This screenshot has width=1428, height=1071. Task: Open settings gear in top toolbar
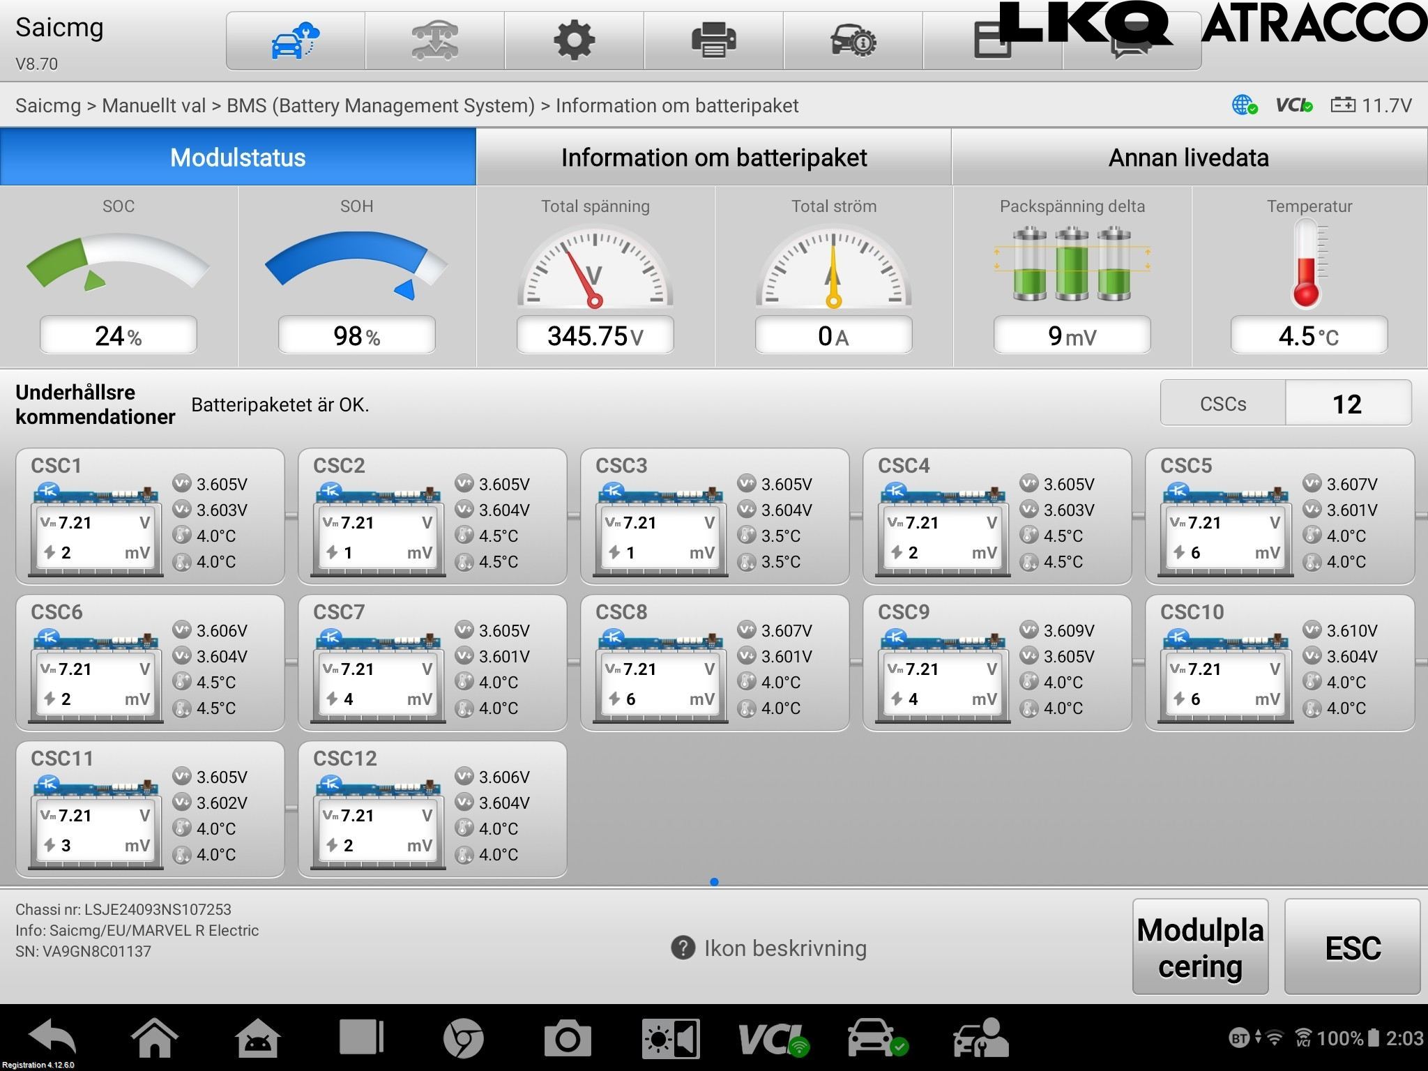click(x=574, y=40)
